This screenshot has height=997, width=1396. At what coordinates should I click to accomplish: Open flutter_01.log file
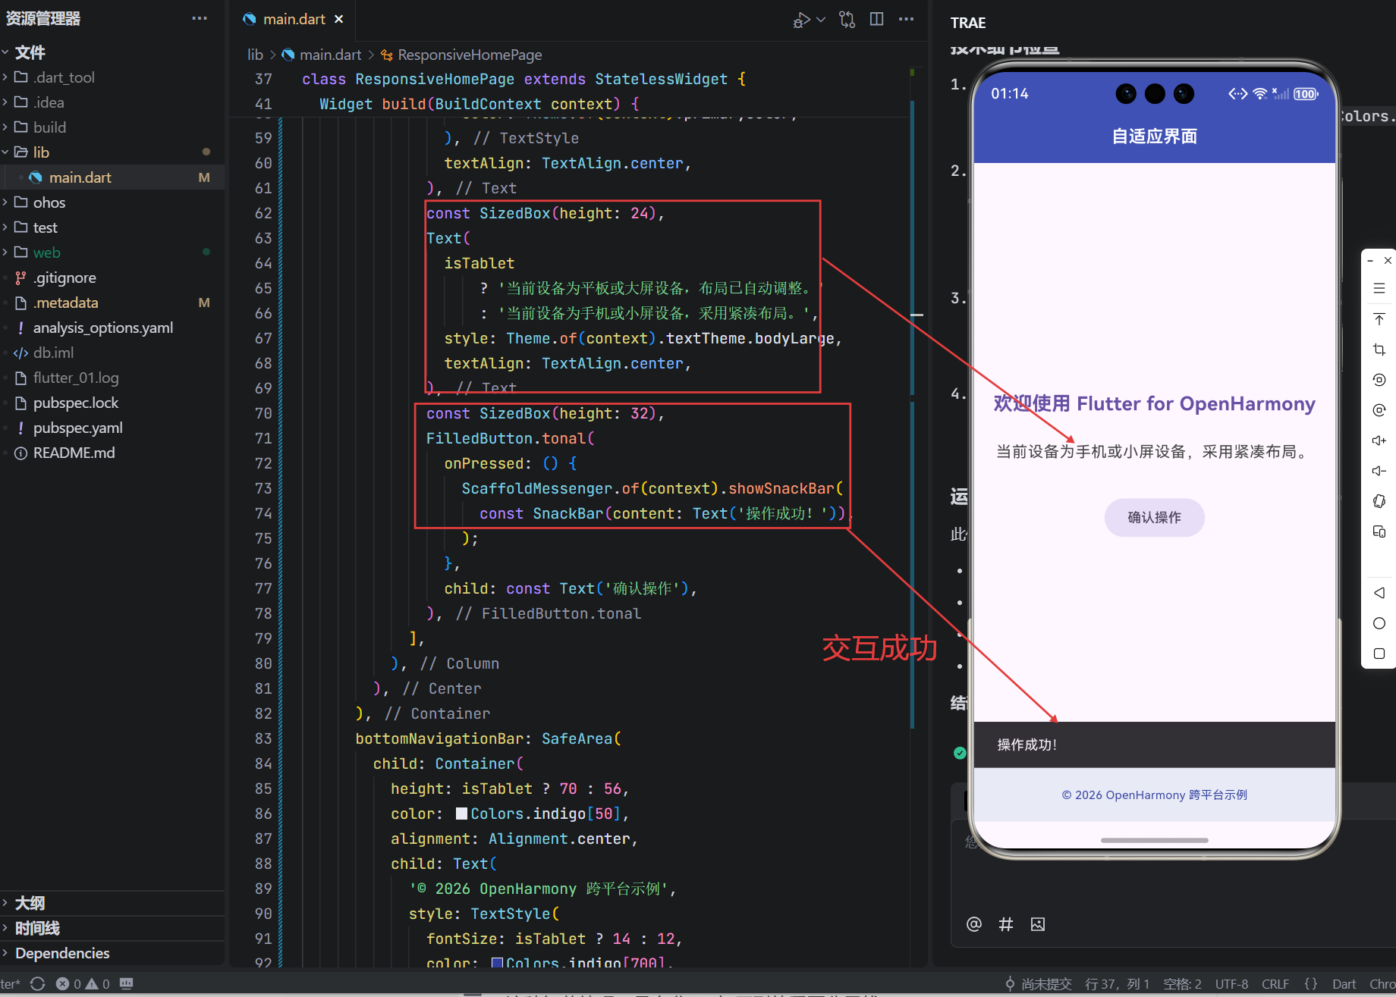pos(76,378)
